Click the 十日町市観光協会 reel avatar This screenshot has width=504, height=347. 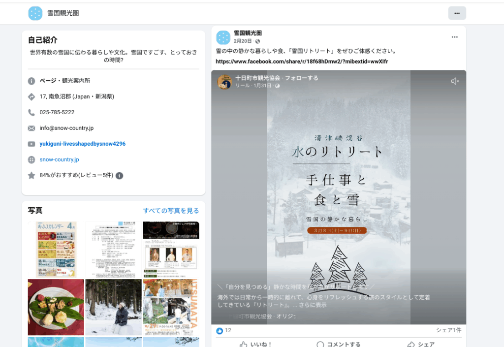[x=224, y=82]
